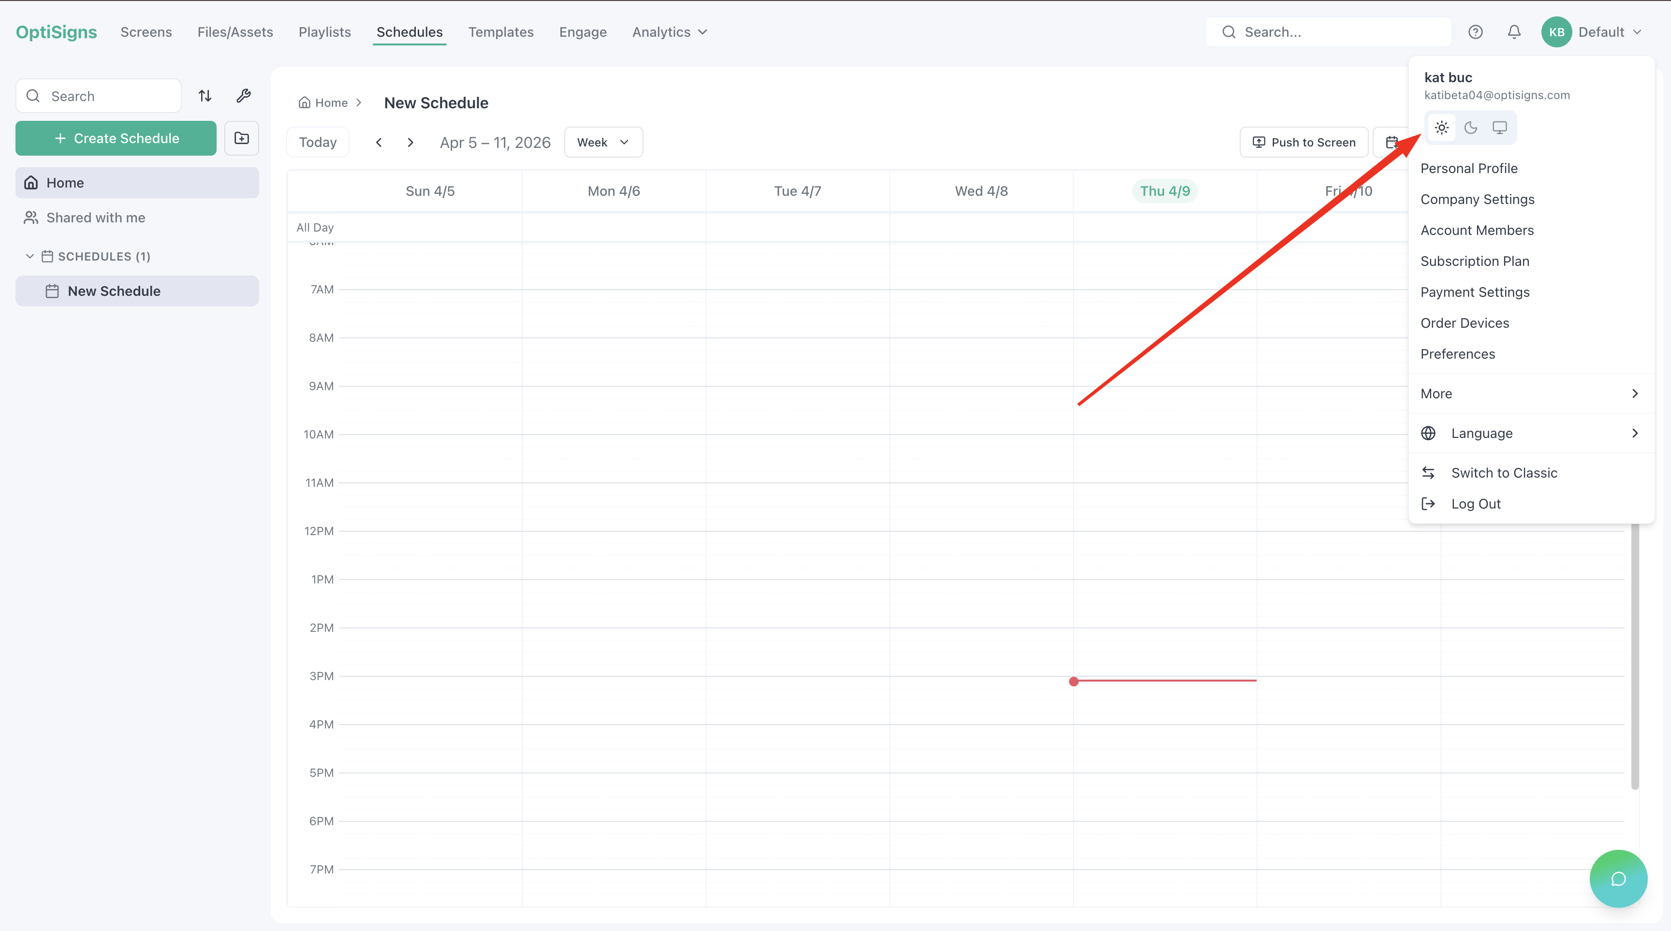Open the sidebar tools wrench icon
1671x931 pixels.
coord(243,95)
